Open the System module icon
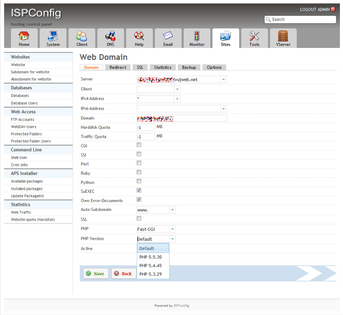Viewport: 343px width, 315px height. (x=53, y=36)
